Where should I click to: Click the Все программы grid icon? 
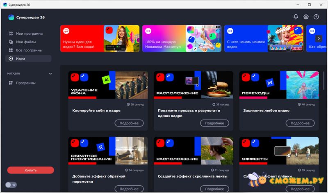(11, 50)
